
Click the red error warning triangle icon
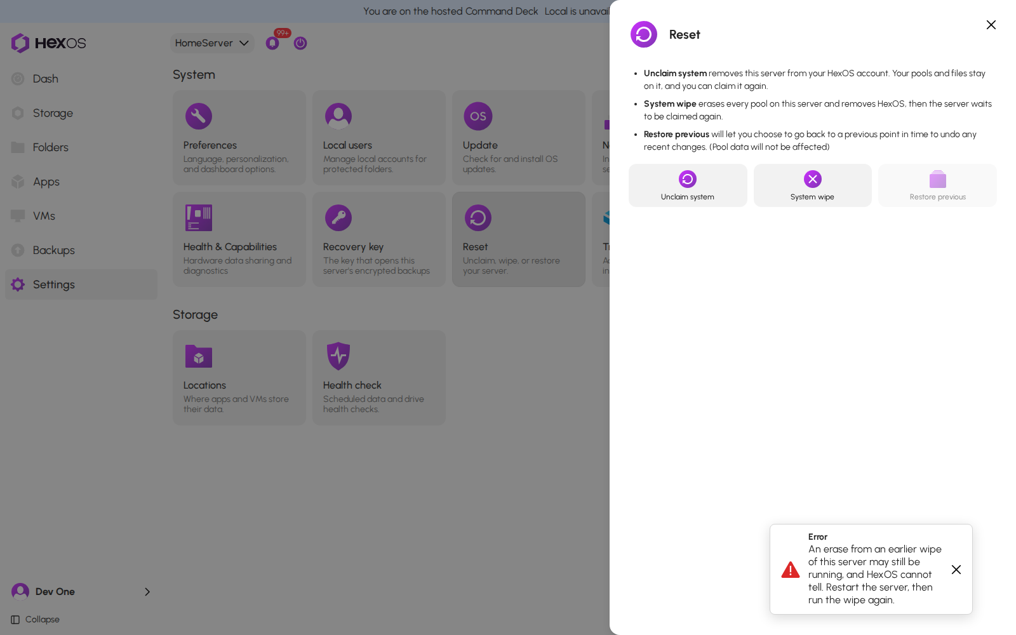pyautogui.click(x=791, y=570)
